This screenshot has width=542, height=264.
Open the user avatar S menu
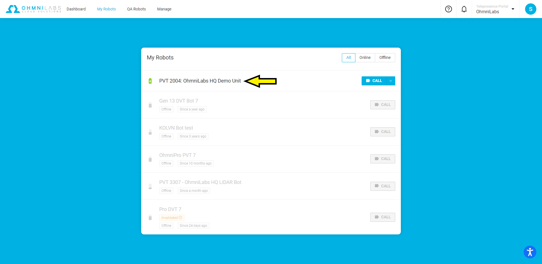tap(531, 9)
